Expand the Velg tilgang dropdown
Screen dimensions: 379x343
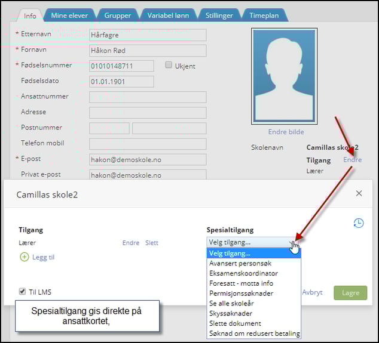(253, 242)
